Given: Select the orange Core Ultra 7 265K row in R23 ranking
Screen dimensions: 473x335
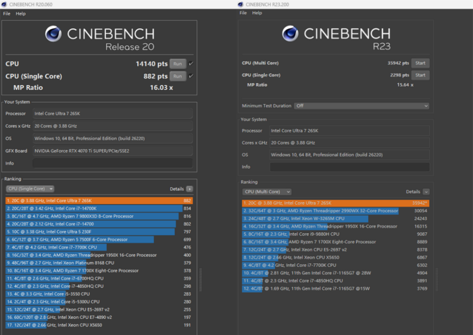Looking at the screenshot, I should [x=336, y=203].
